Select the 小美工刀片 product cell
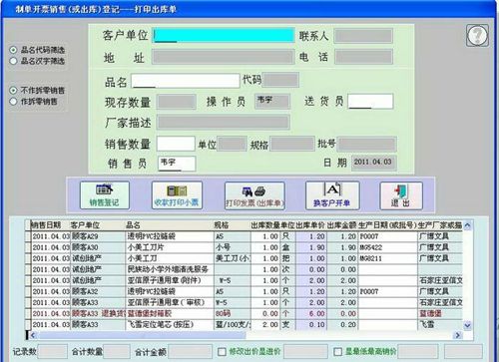The height and width of the screenshot is (362, 499). pyautogui.click(x=170, y=247)
